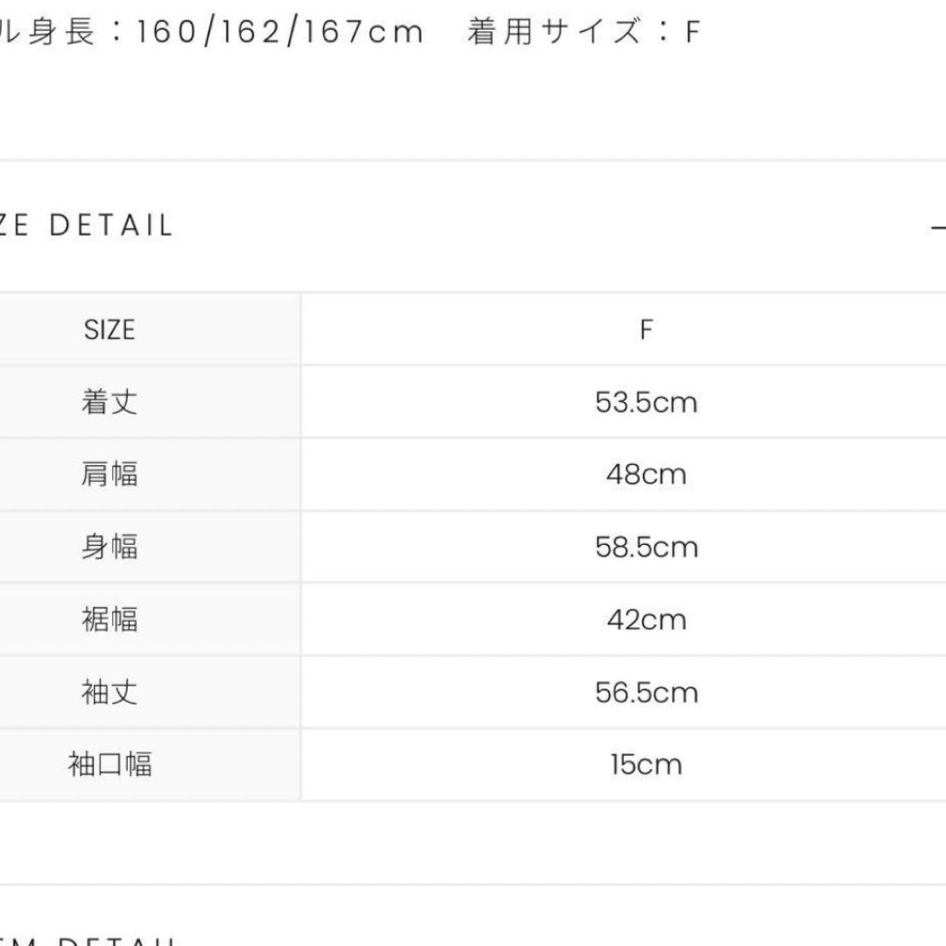Click the blank area below the size table
The width and height of the screenshot is (946, 946).
click(473, 841)
